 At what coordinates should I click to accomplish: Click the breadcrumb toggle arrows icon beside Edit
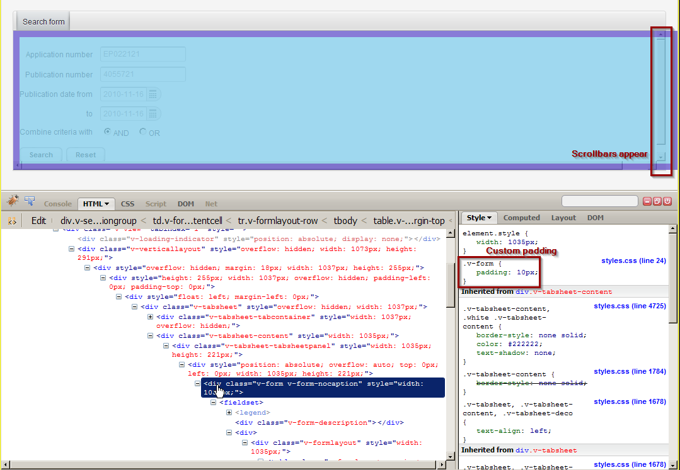coord(13,221)
